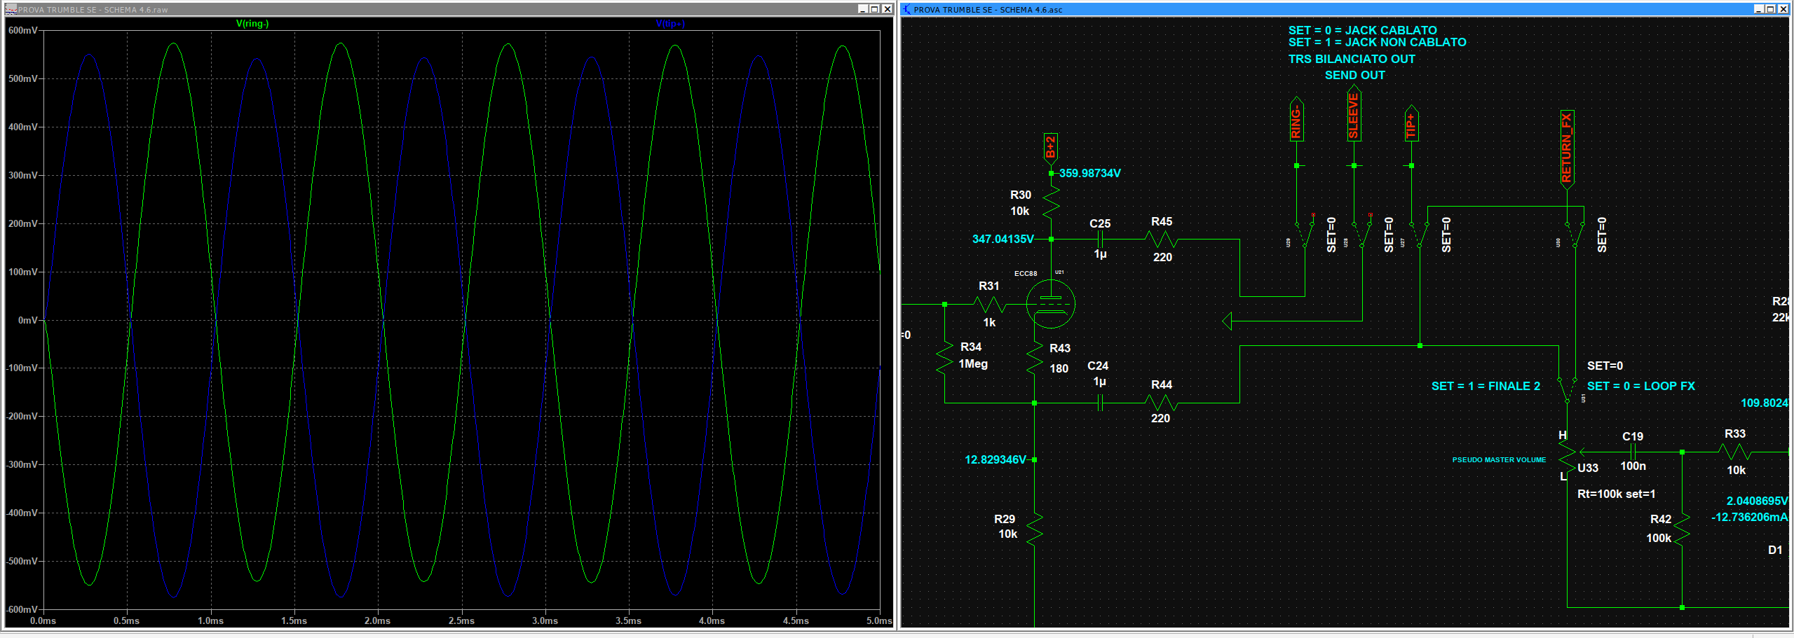Toggle the switch under the TIP+ port
Image resolution: width=1794 pixels, height=638 pixels.
pos(1419,235)
